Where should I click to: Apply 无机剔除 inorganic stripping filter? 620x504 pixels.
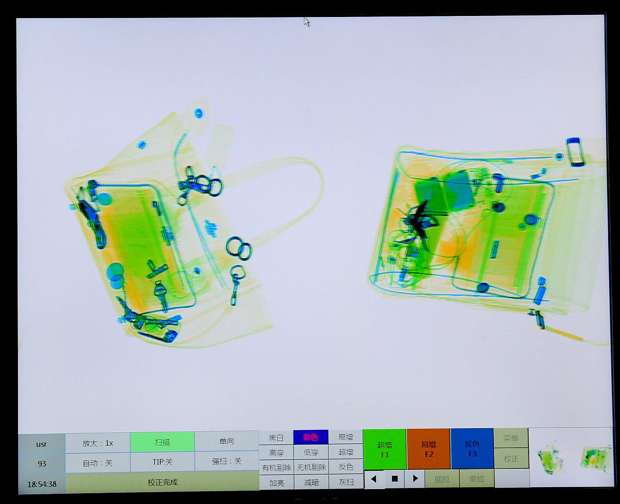click(311, 467)
